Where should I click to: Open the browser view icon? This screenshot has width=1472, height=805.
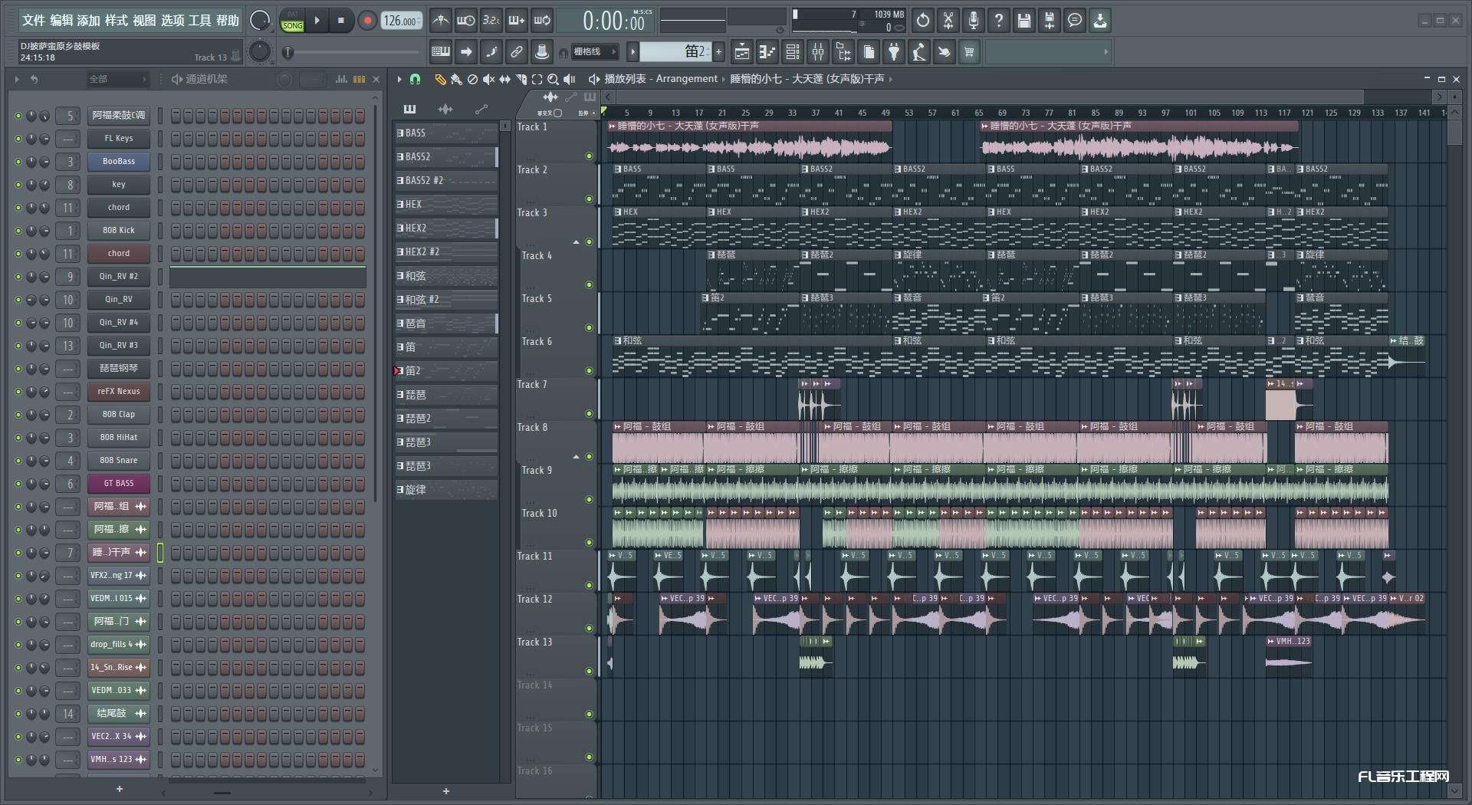point(843,52)
